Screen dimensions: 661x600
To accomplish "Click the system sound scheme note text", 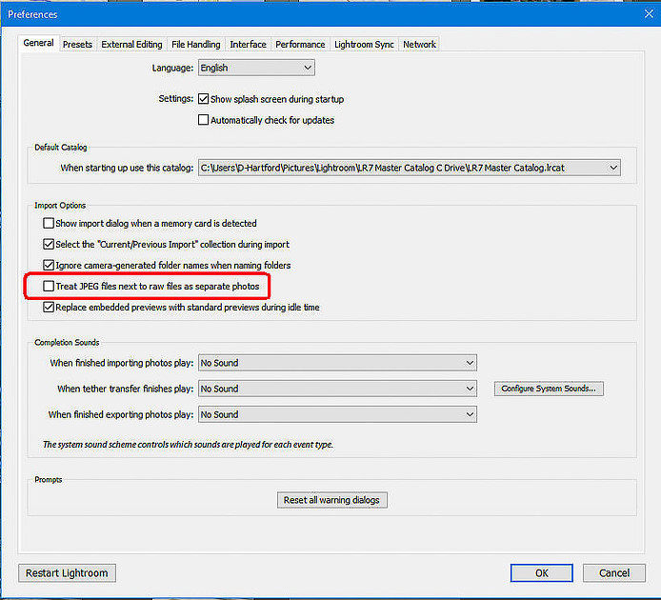I will 188,445.
